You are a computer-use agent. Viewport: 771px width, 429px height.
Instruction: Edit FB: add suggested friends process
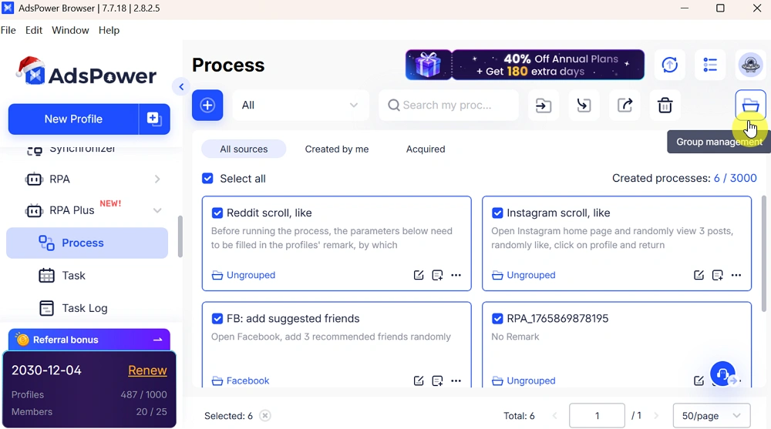pos(419,380)
